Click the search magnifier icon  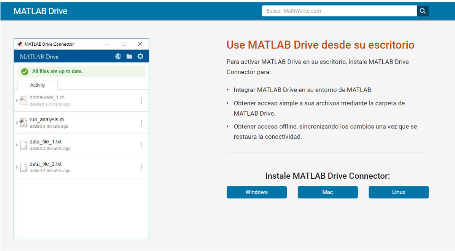[423, 11]
